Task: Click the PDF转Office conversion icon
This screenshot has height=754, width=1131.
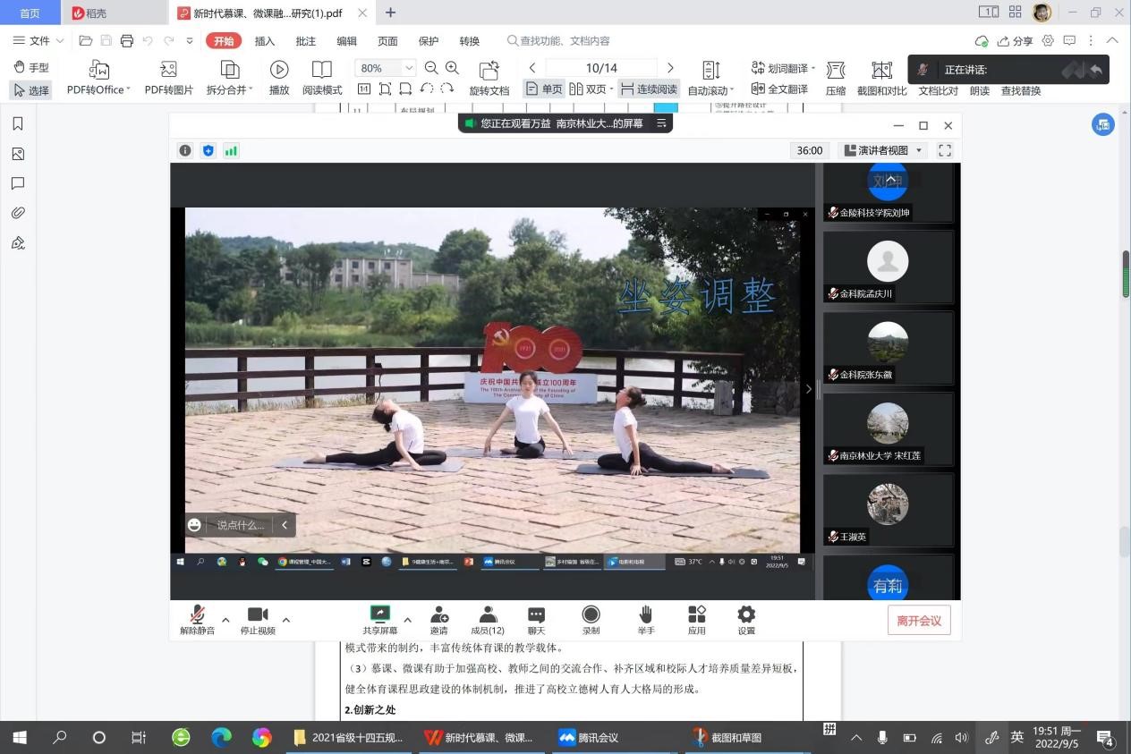Action: (x=98, y=71)
